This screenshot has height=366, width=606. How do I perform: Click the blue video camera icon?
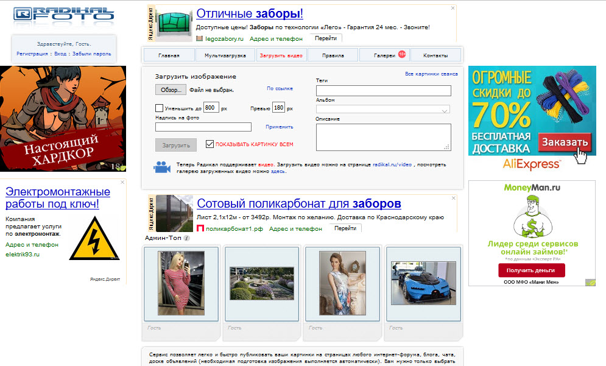click(x=162, y=167)
